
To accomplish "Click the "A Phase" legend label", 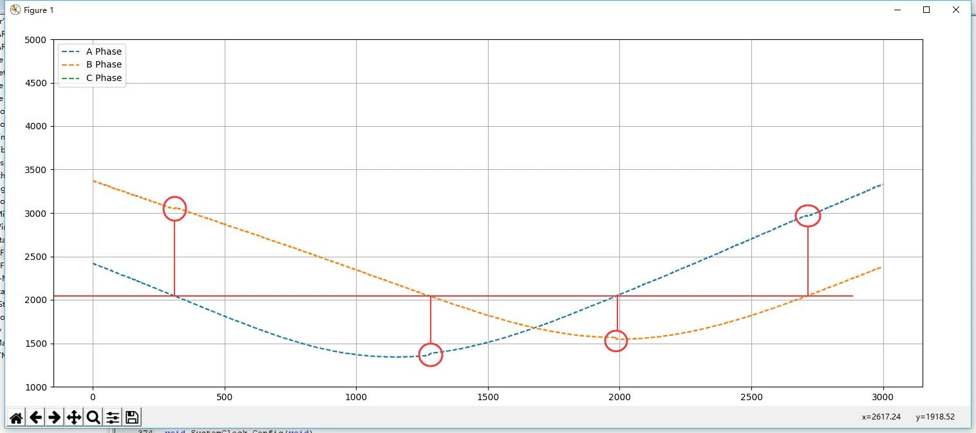I will pos(104,51).
